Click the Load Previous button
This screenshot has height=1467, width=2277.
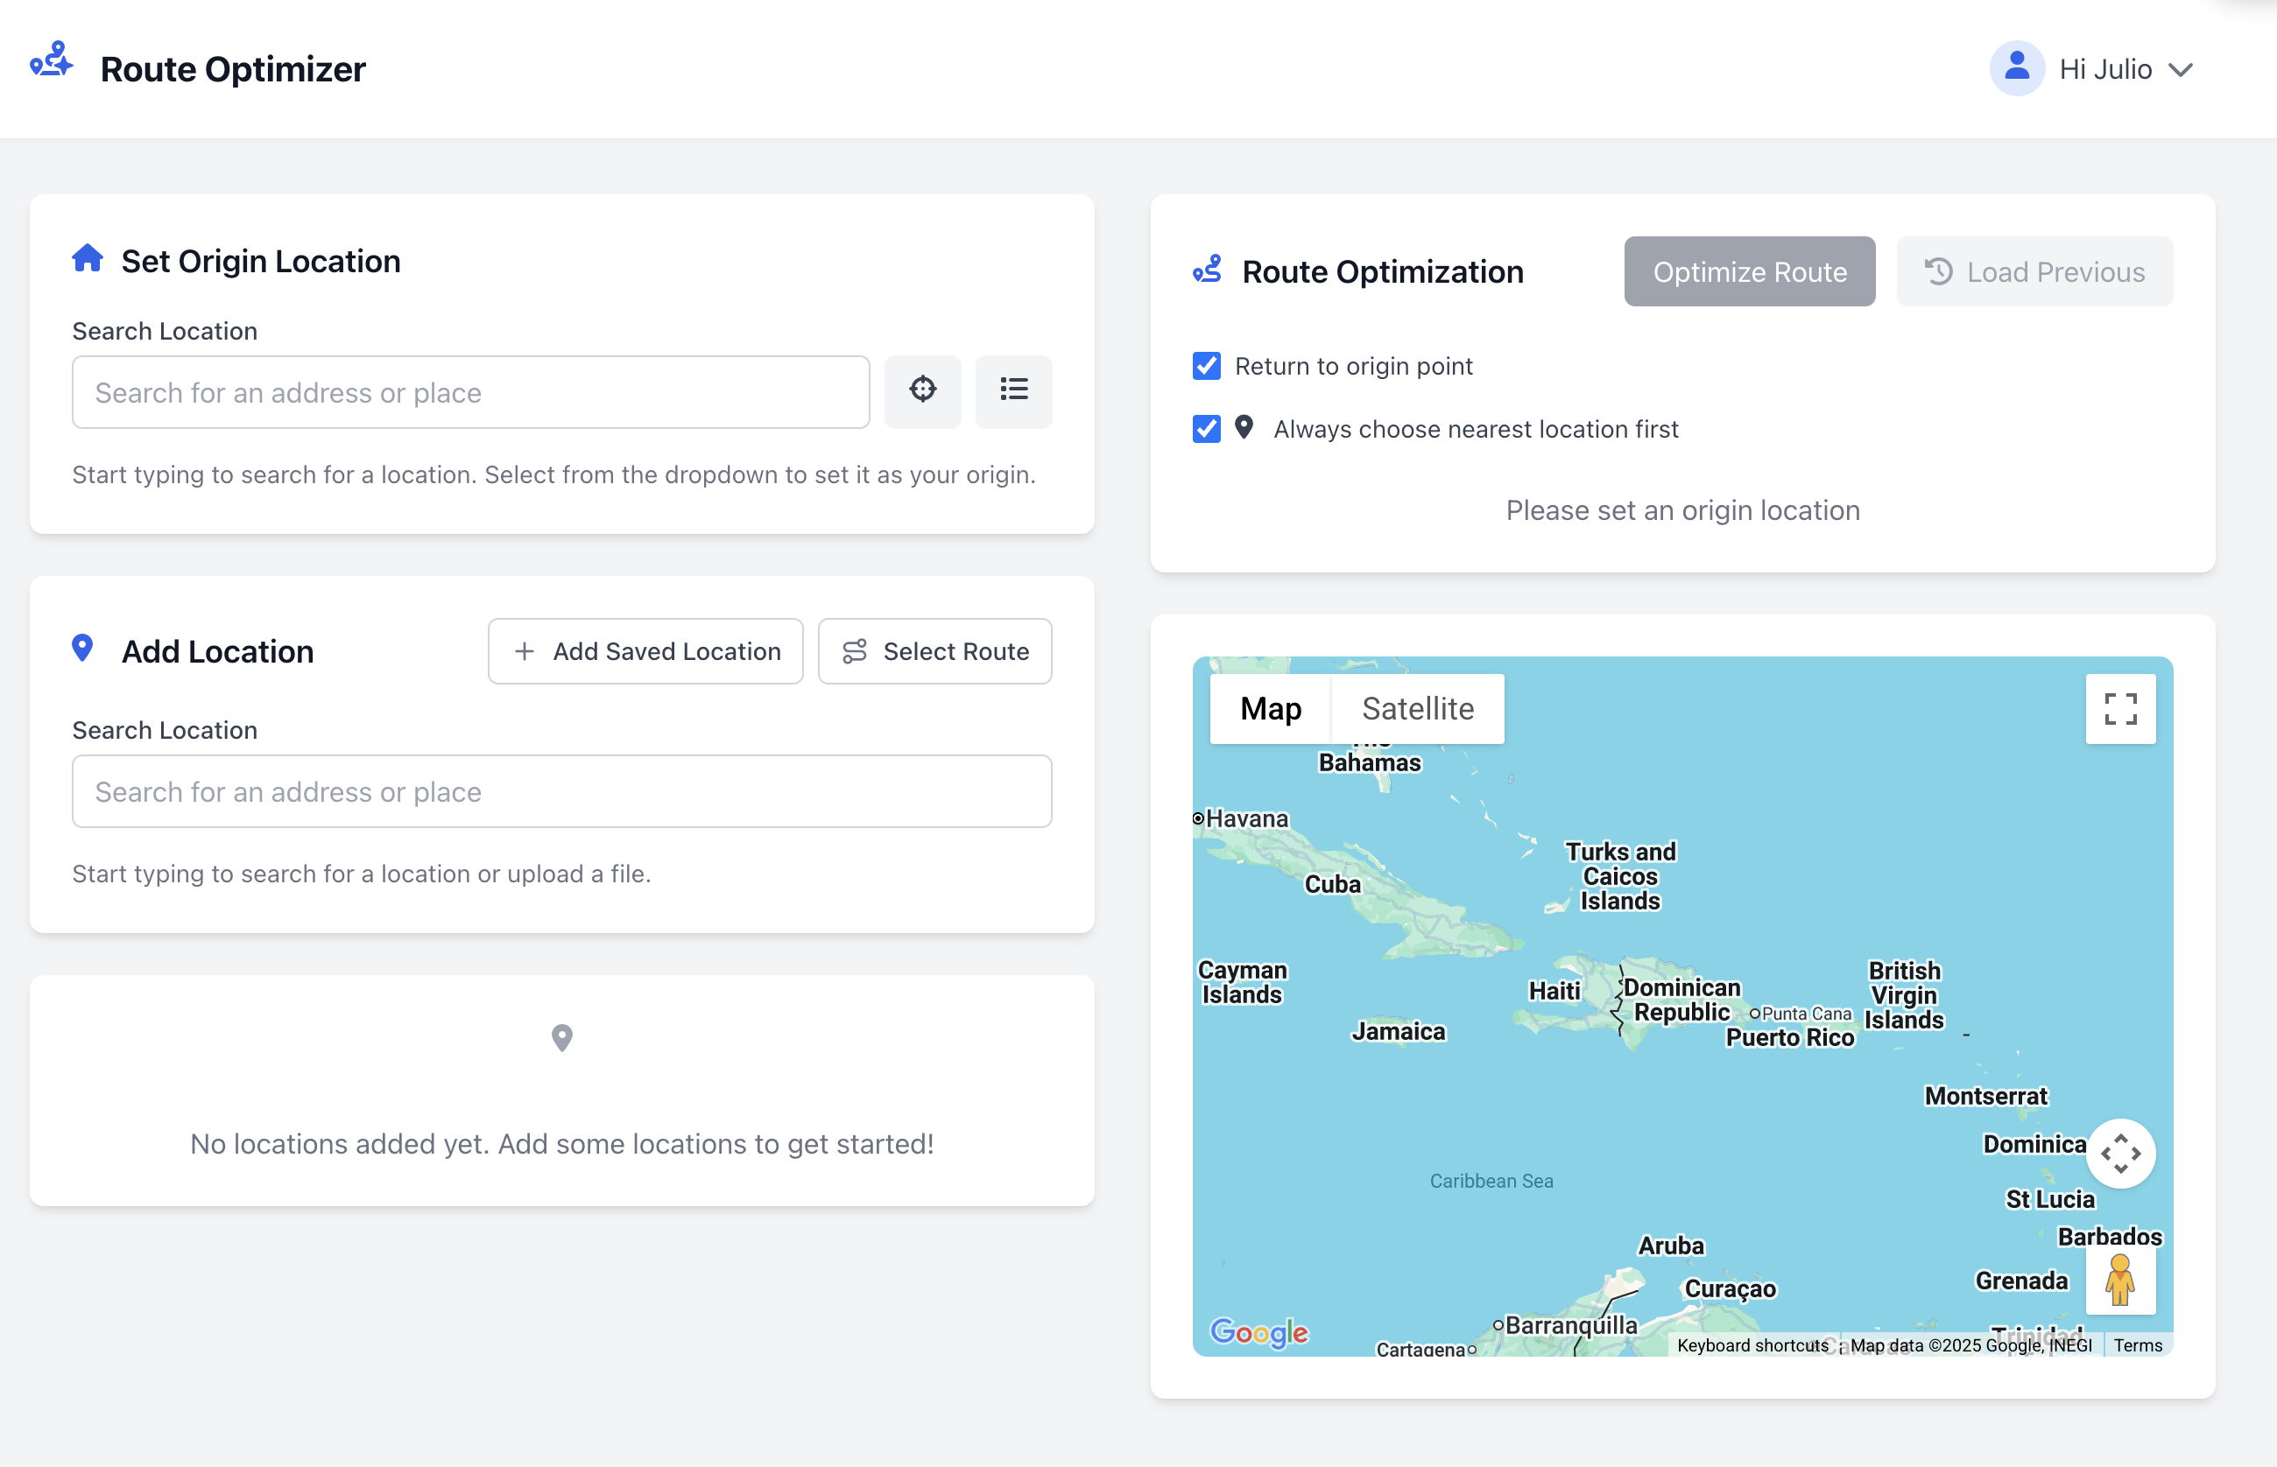(2034, 271)
